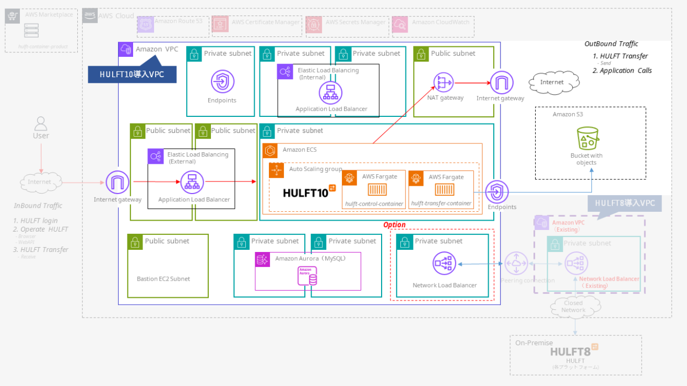Viewport: 687px width, 386px height.
Task: Click the Amazon Aurora (MySQL) icon
Action: point(262,260)
